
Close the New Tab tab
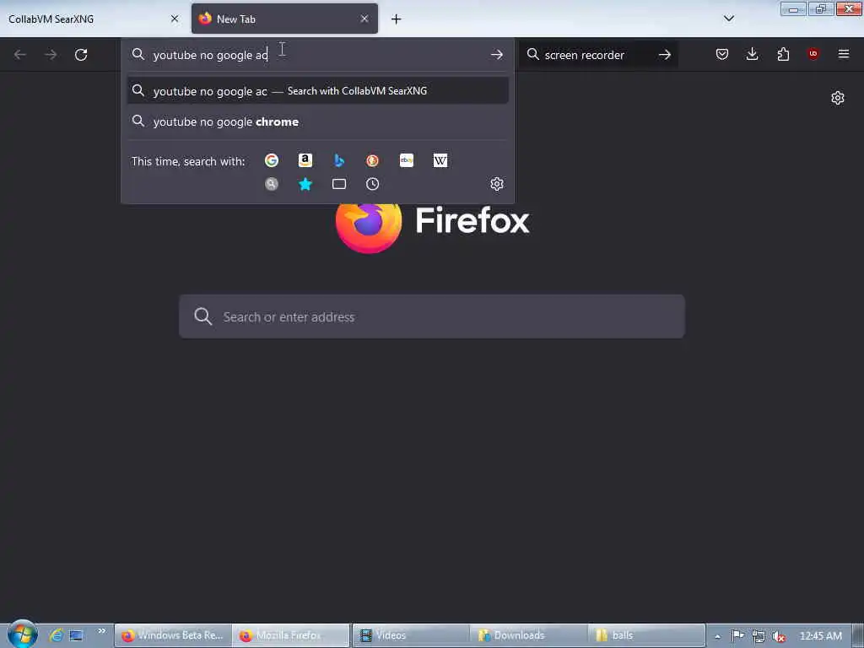click(364, 19)
